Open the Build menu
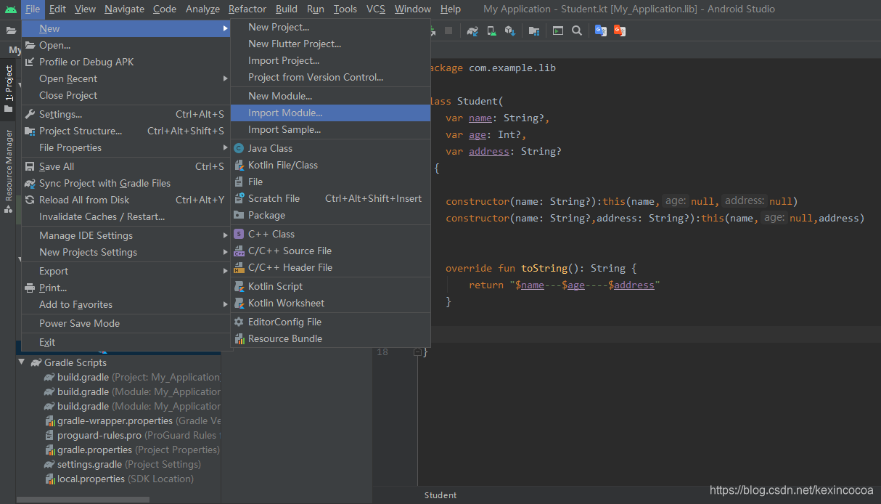The width and height of the screenshot is (881, 504). tap(287, 9)
